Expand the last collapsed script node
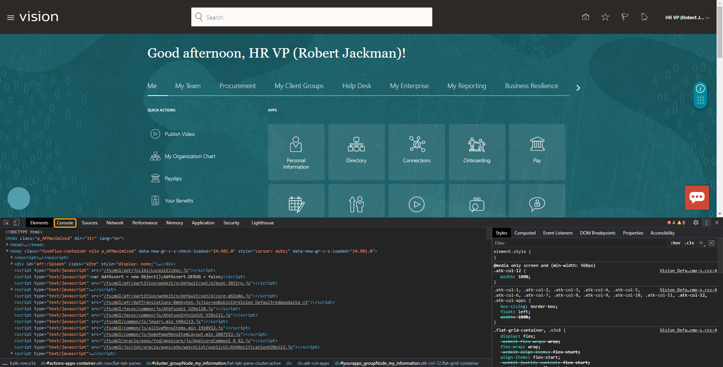The width and height of the screenshot is (723, 367). pos(12,353)
